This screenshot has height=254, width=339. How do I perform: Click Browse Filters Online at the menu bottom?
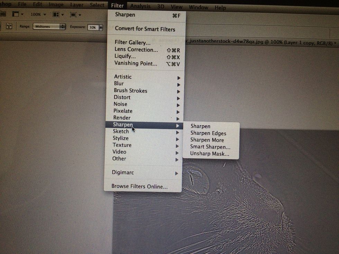click(139, 186)
